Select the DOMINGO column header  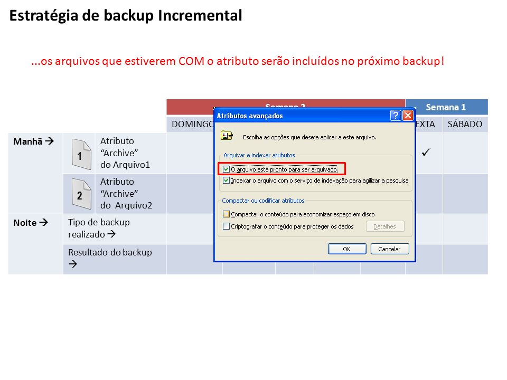[x=193, y=124]
